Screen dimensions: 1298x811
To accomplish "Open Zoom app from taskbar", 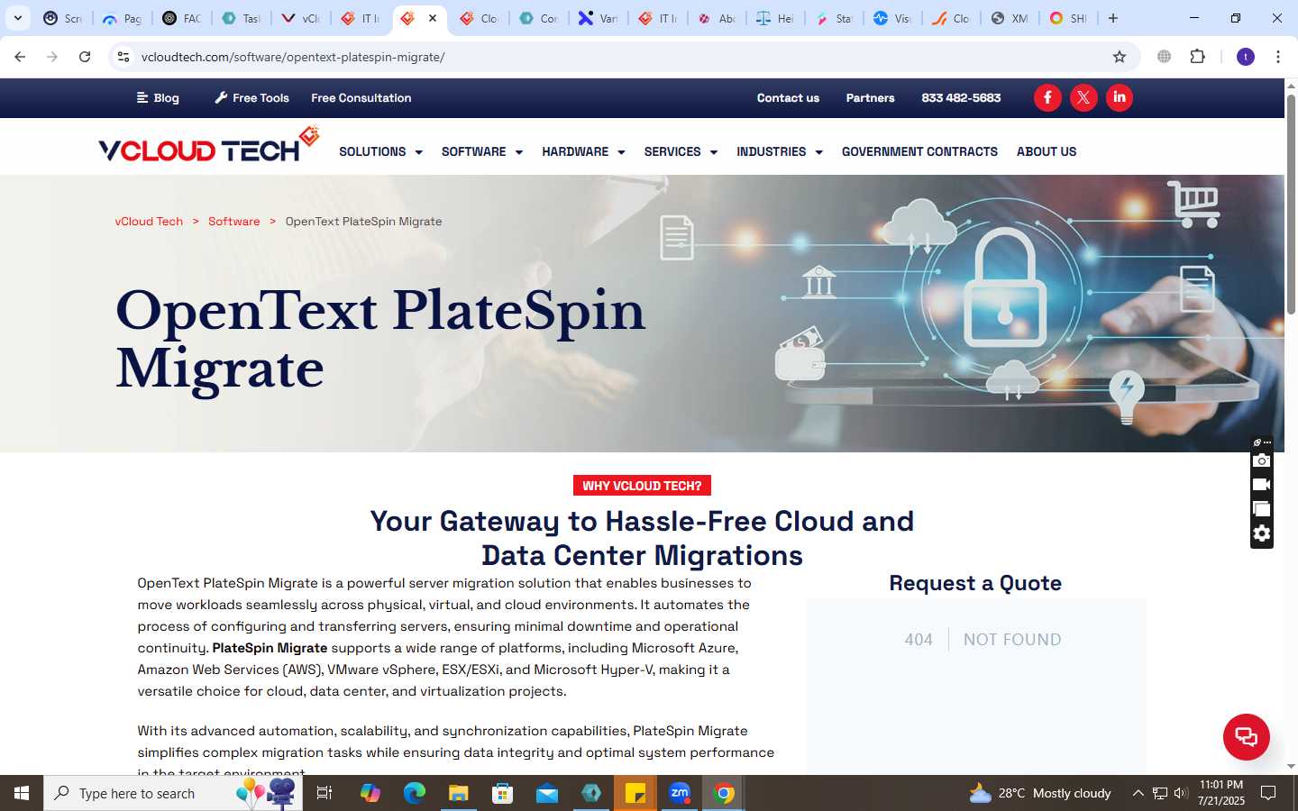I will [x=680, y=793].
